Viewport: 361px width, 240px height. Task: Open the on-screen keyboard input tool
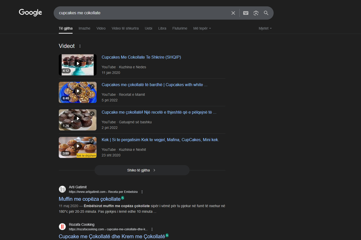tap(246, 13)
